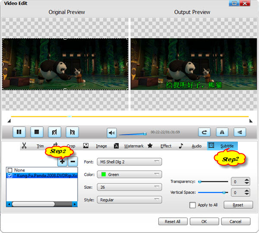Click the Vertical Space value field
Viewport: 259px width, 233px height.
pyautogui.click(x=237, y=192)
